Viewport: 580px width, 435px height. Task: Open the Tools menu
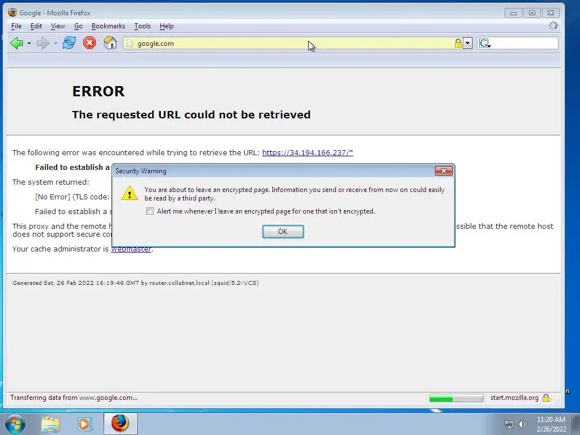tap(142, 26)
